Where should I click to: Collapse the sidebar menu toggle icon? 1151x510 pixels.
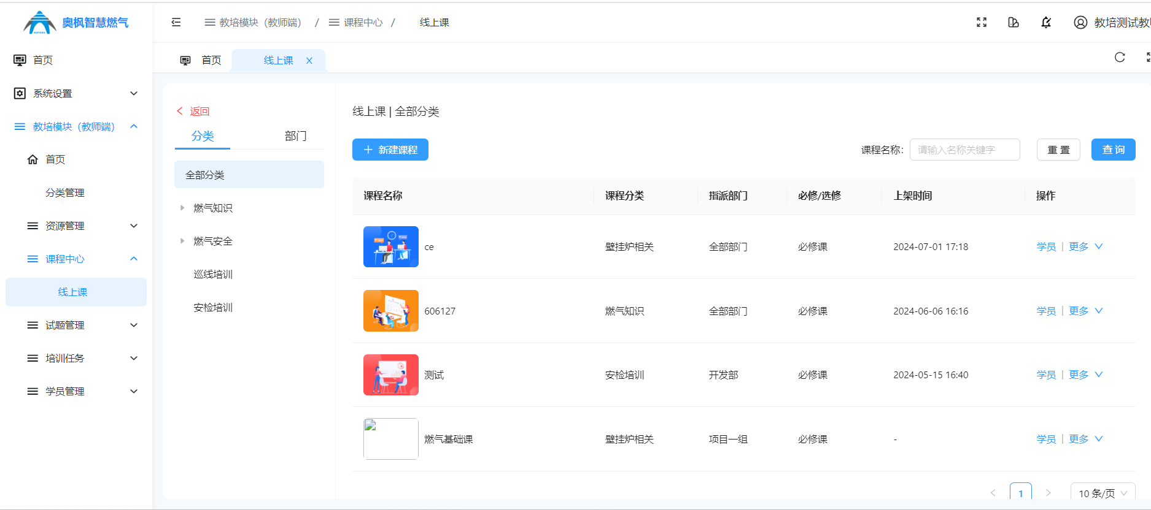click(x=176, y=22)
